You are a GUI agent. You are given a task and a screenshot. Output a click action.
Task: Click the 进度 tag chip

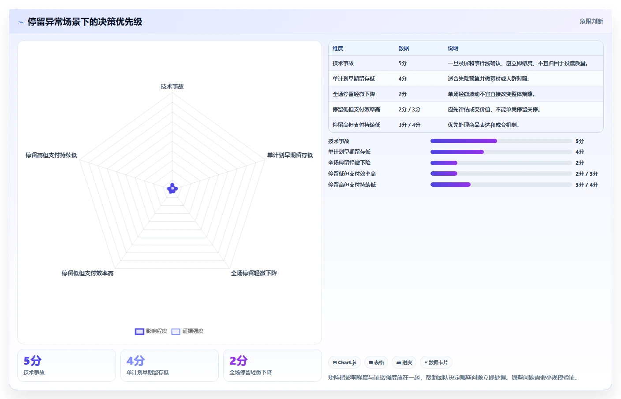tap(404, 362)
